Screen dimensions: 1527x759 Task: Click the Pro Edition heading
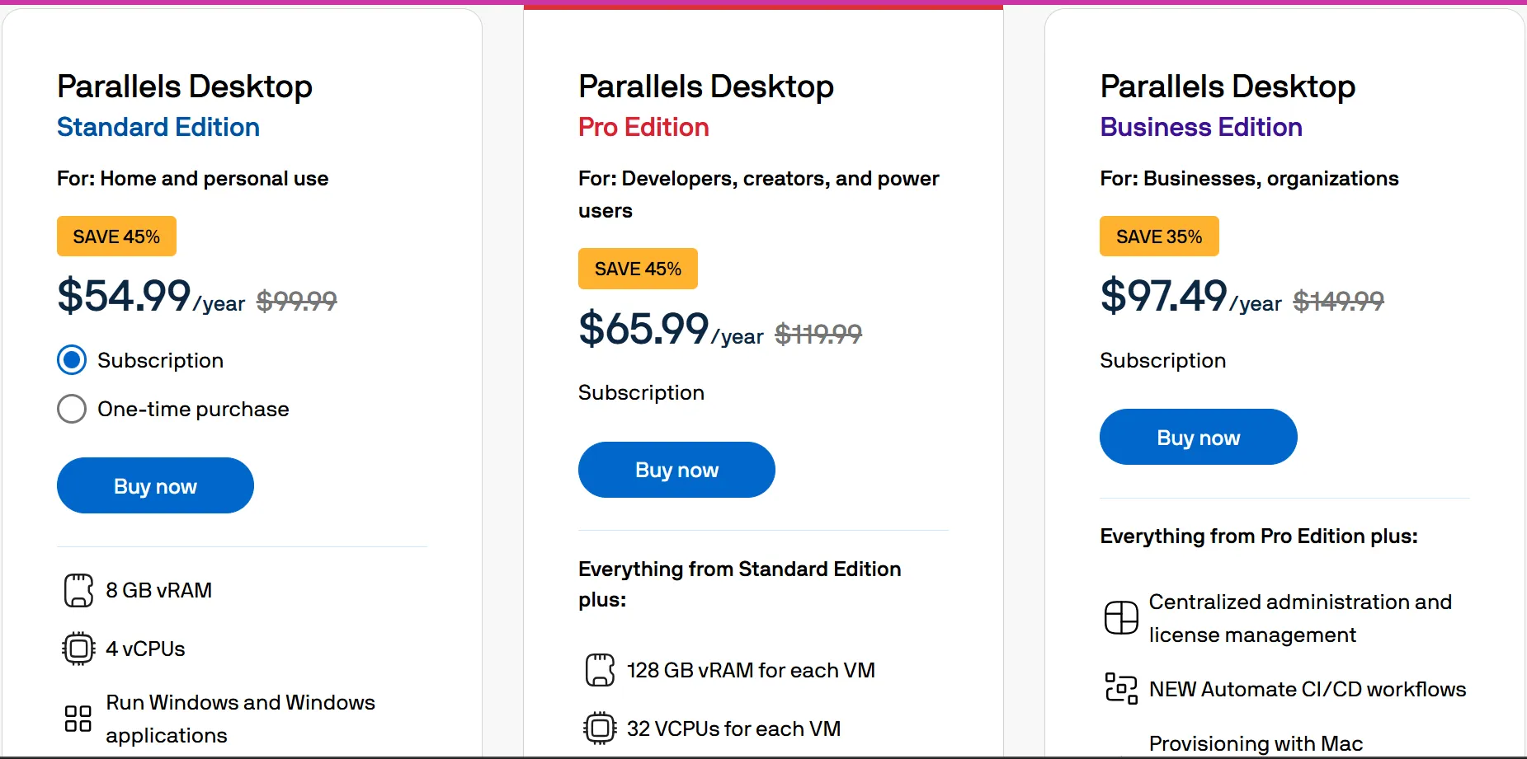click(x=643, y=127)
